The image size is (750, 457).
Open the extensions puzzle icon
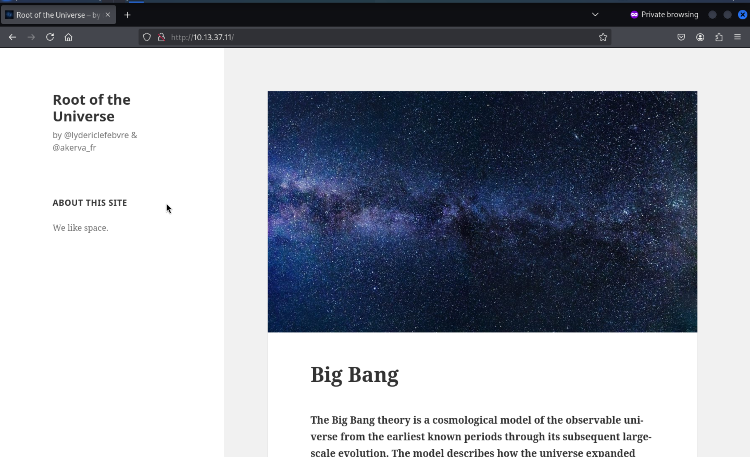click(719, 37)
